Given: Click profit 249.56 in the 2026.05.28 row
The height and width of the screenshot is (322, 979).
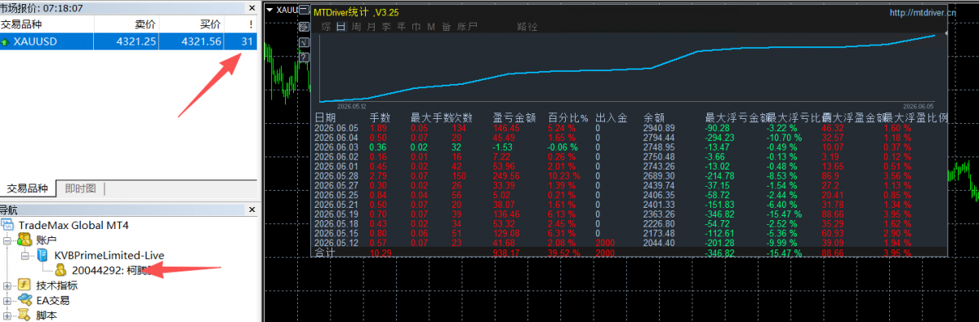Looking at the screenshot, I should point(506,175).
